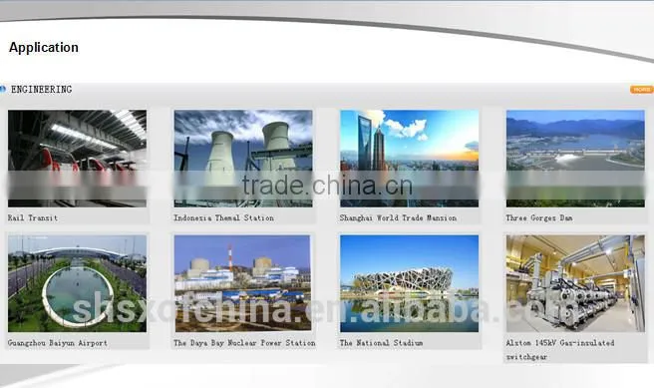Click the Three Gorges Dam caption
The width and height of the screenshot is (654, 388).
539,217
